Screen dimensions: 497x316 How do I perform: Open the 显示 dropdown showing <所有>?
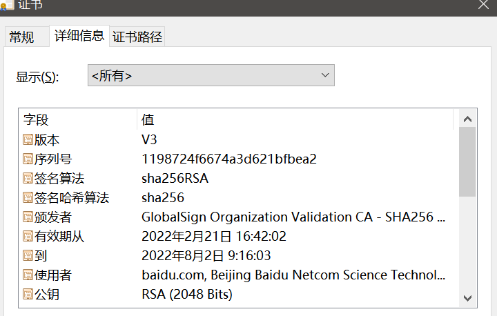pyautogui.click(x=211, y=75)
